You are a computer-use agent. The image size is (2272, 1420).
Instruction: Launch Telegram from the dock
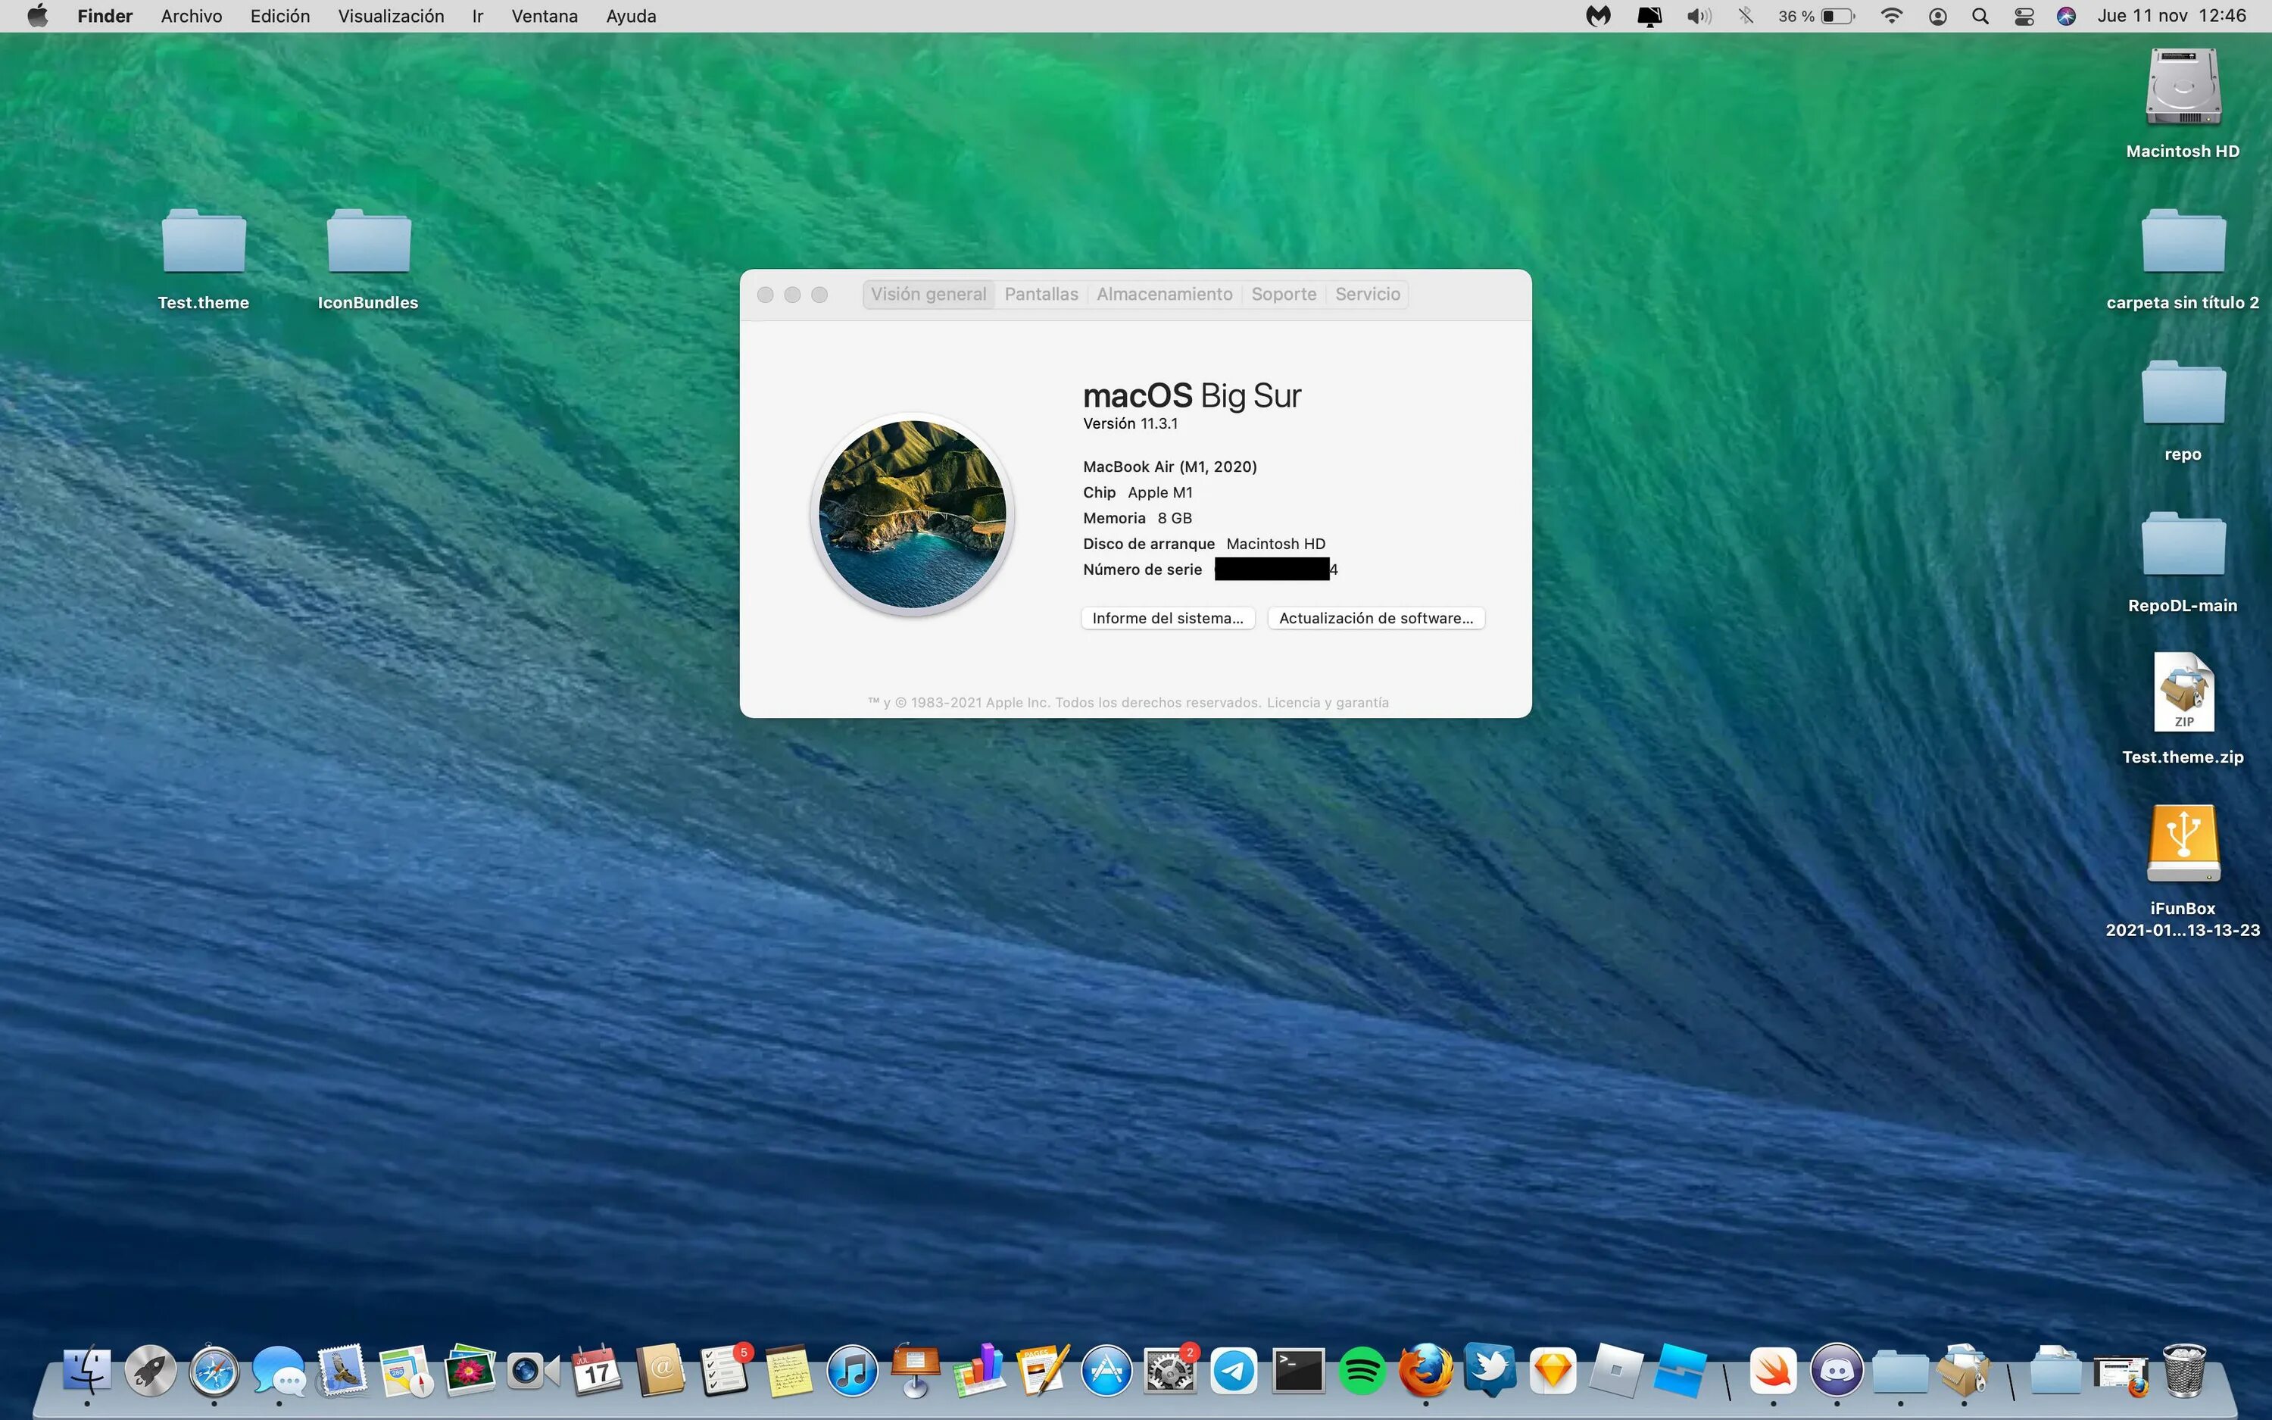click(x=1234, y=1372)
